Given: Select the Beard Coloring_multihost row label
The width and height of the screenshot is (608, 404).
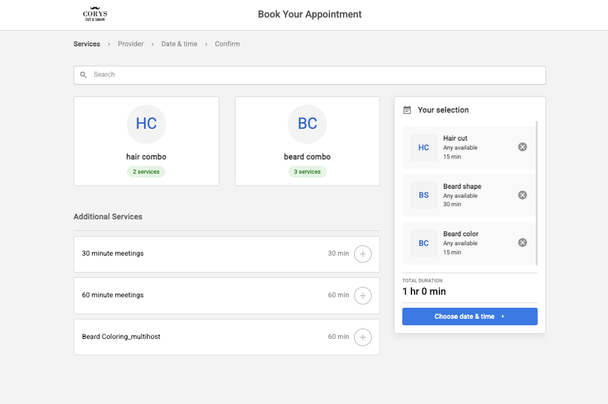Looking at the screenshot, I should pos(121,336).
